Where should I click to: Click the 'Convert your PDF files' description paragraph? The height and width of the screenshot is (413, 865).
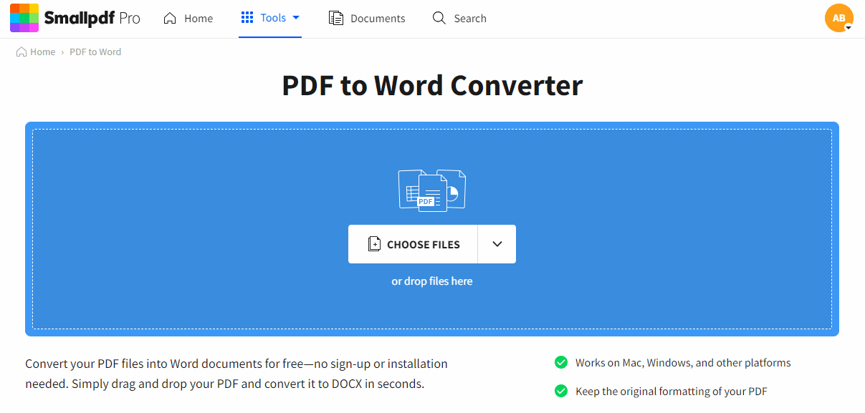tap(236, 374)
